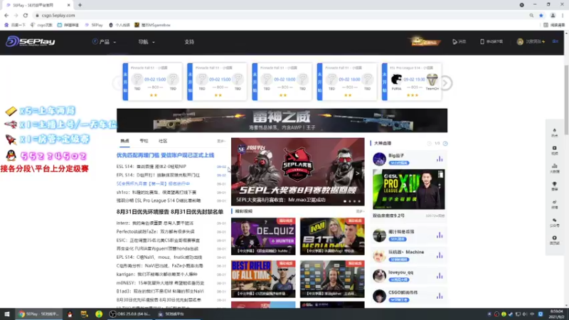Open a new browser tab
This screenshot has width=569, height=320.
pos(80,5)
